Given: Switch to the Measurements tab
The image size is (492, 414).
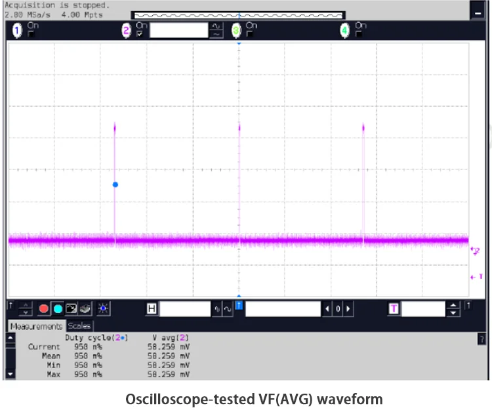Looking at the screenshot, I should pos(36,327).
